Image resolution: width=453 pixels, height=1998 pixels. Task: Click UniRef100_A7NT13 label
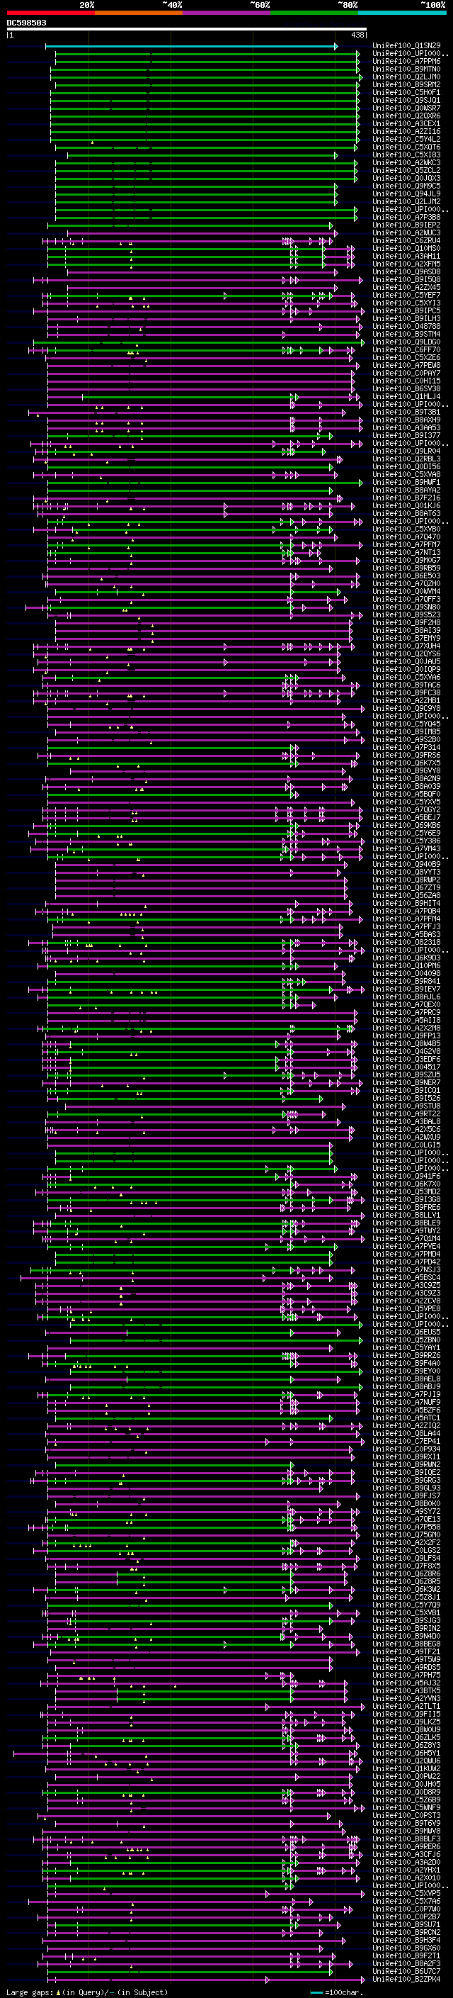406,552
